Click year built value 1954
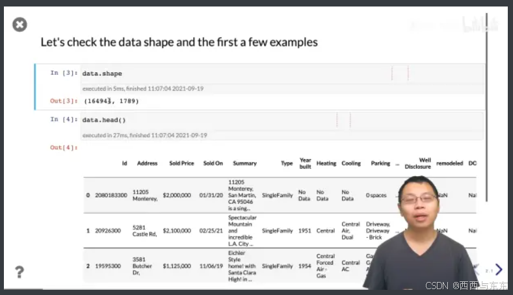513x295 pixels. point(304,266)
